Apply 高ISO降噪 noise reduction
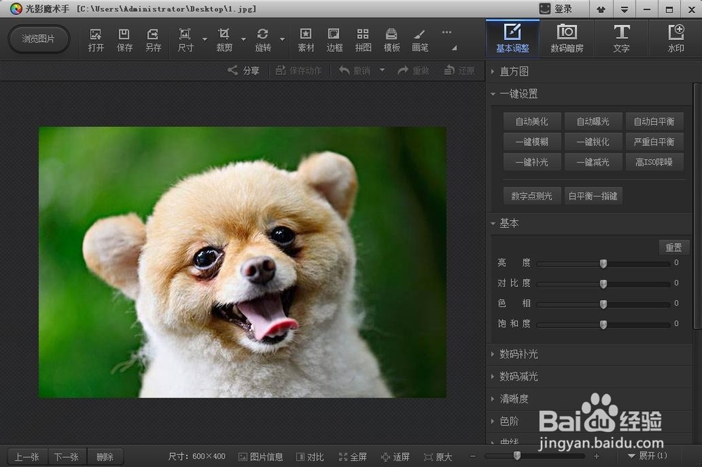The image size is (702, 467). tap(654, 163)
